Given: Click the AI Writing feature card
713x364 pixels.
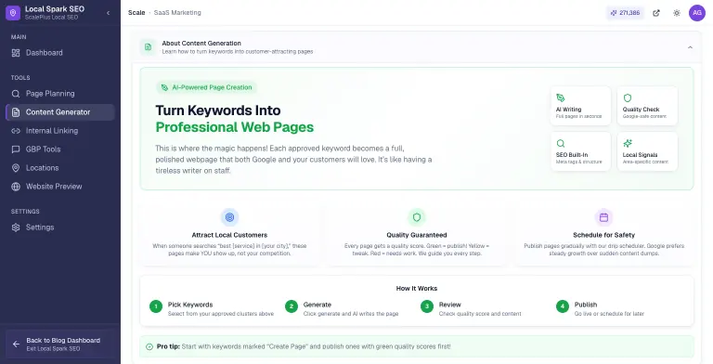Looking at the screenshot, I should [580, 106].
